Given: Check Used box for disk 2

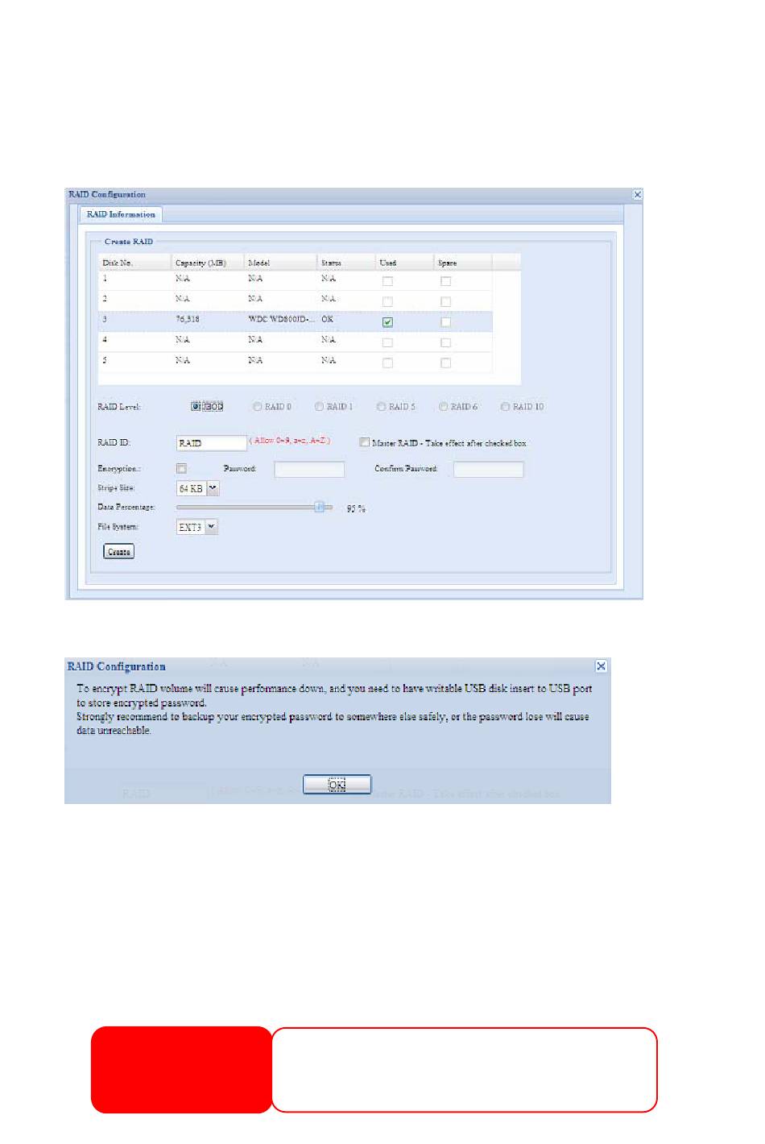Looking at the screenshot, I should pyautogui.click(x=387, y=301).
